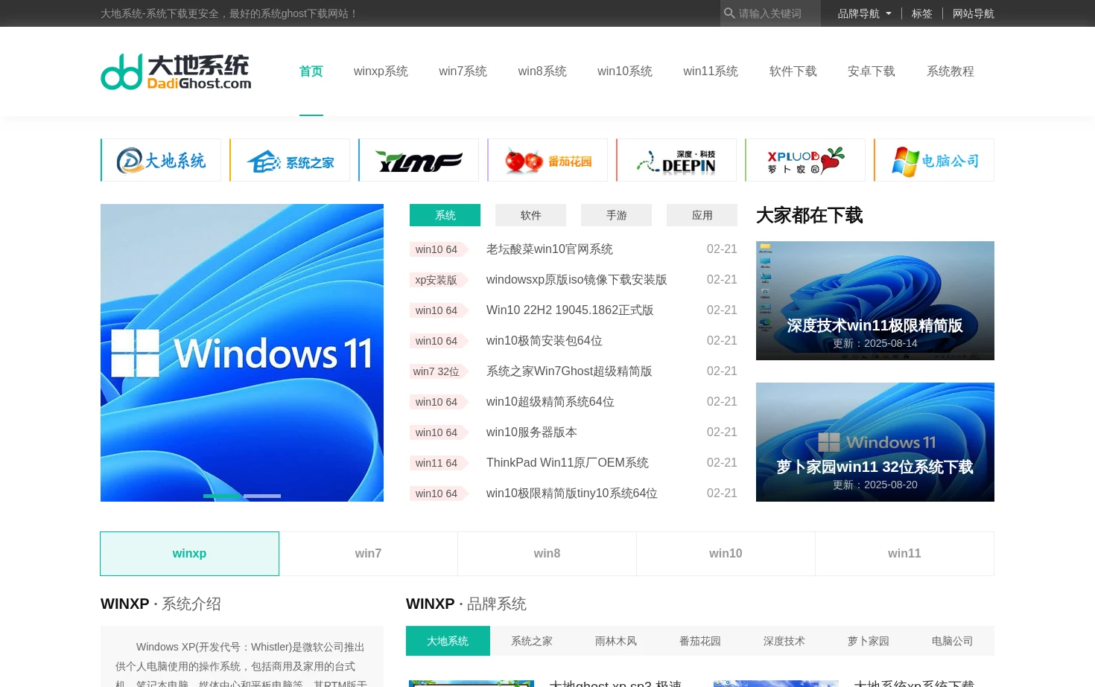Image resolution: width=1095 pixels, height=687 pixels.
Task: Select the first carousel slide indicator
Action: (x=222, y=496)
